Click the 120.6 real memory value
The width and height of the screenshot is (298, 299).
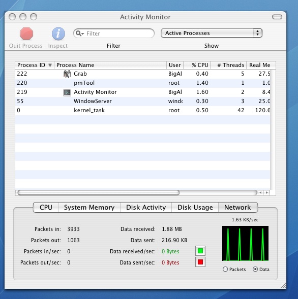[263, 110]
